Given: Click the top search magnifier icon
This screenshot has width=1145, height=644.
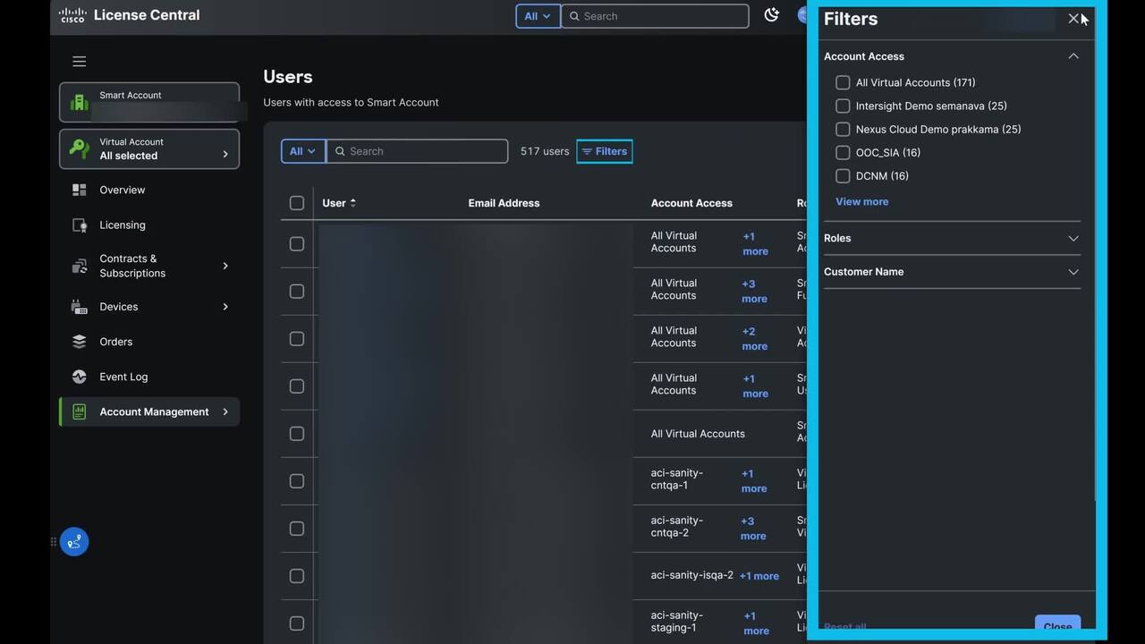Looking at the screenshot, I should pos(575,16).
